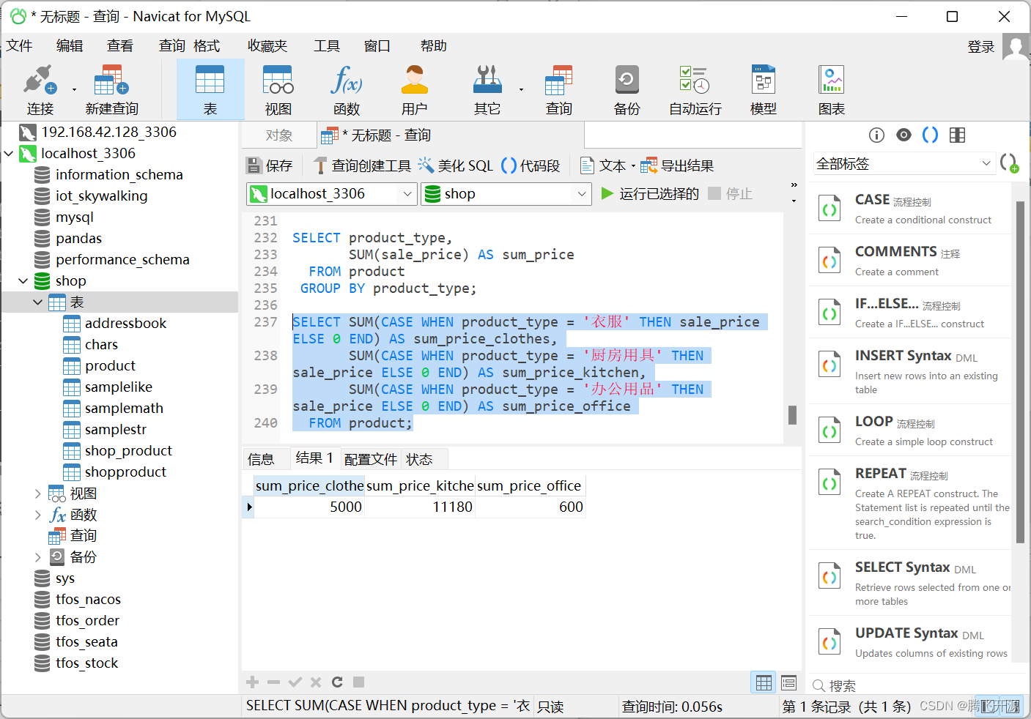Add new snippet with green plus icon

pyautogui.click(x=1009, y=163)
